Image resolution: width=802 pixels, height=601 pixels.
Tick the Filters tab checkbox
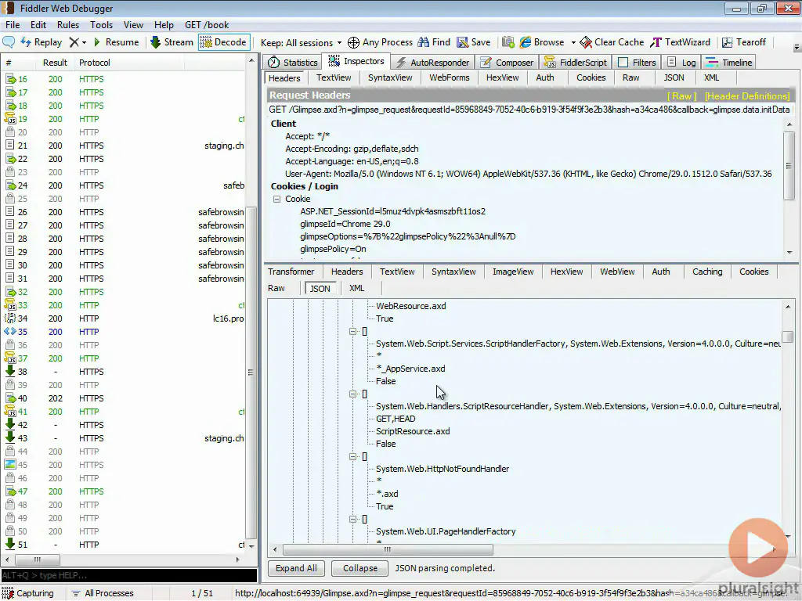pos(623,63)
